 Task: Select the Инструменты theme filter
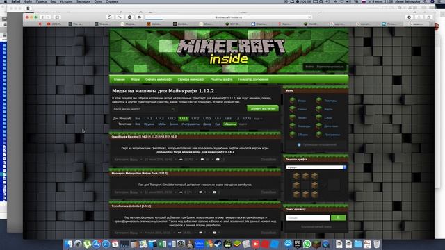pos(191,124)
